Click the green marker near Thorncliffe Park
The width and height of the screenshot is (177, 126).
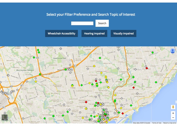pyautogui.click(x=121, y=80)
